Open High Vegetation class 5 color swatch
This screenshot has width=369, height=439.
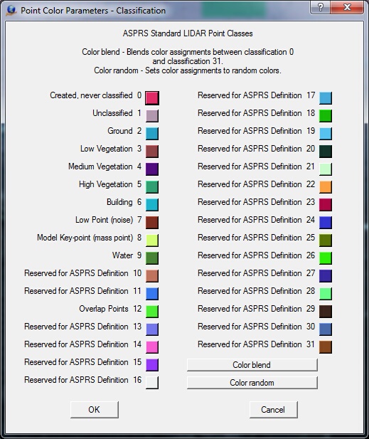pyautogui.click(x=152, y=187)
